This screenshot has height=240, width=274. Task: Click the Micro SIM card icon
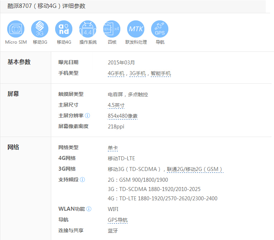[16, 29]
